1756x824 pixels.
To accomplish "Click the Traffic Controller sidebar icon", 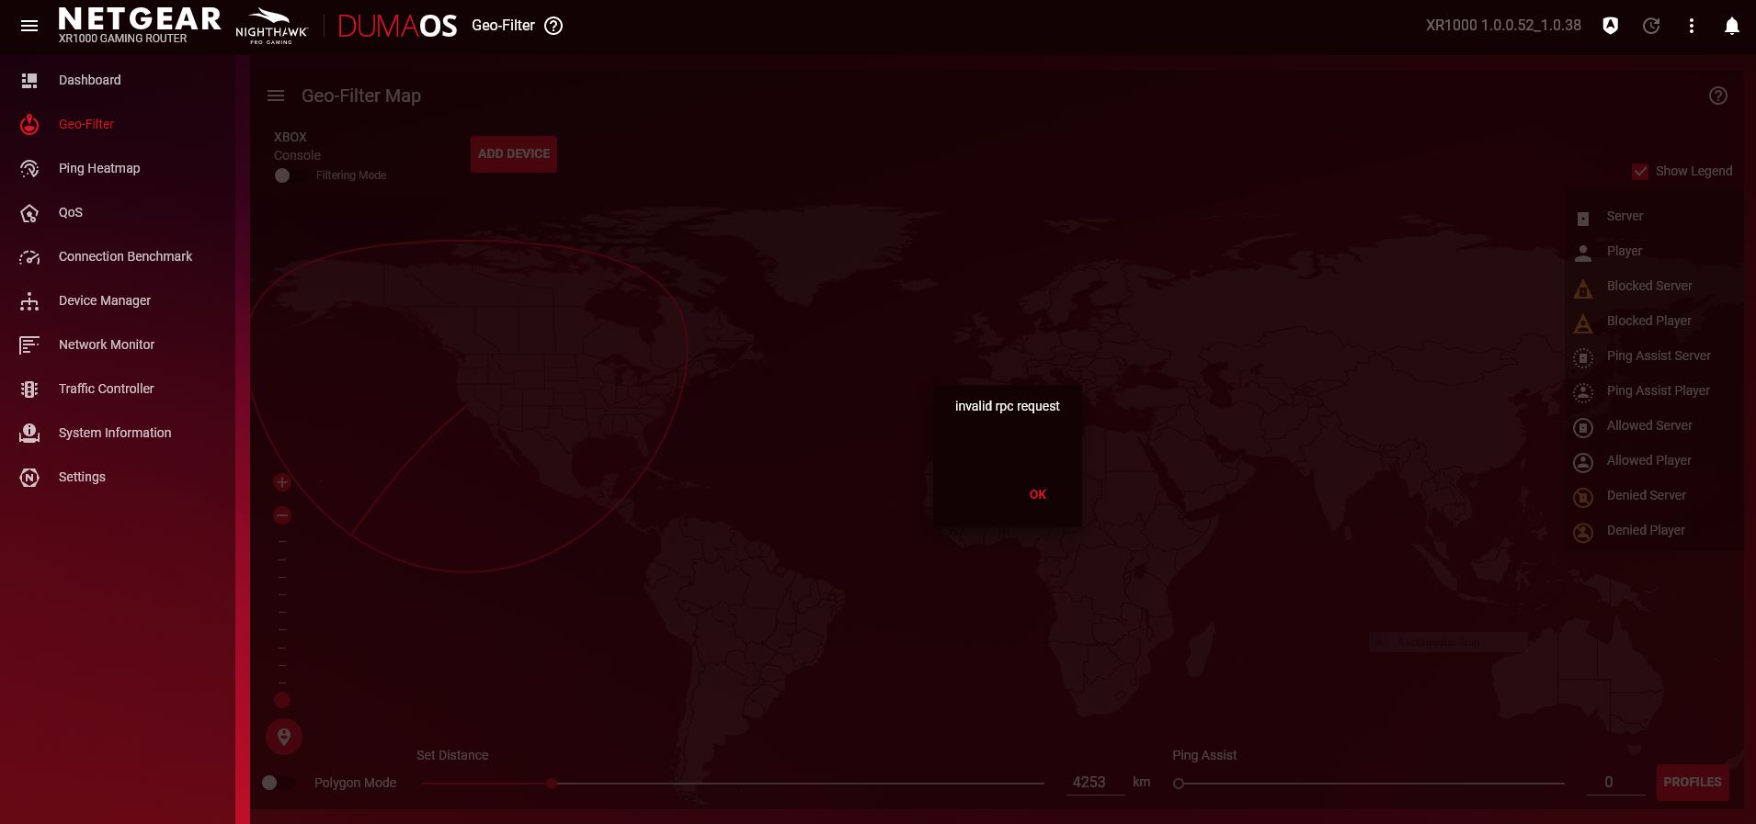I will click(29, 389).
